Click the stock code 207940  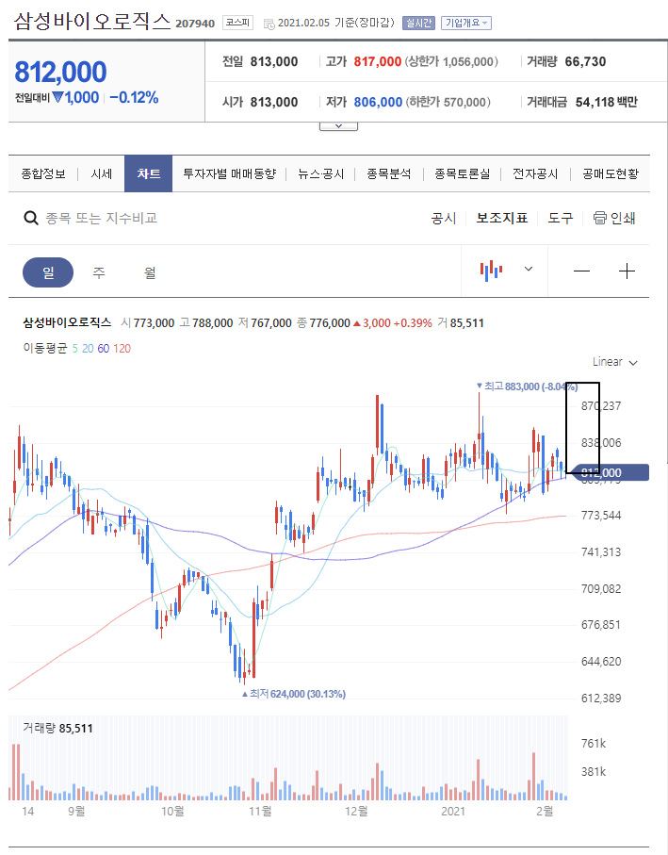click(195, 24)
